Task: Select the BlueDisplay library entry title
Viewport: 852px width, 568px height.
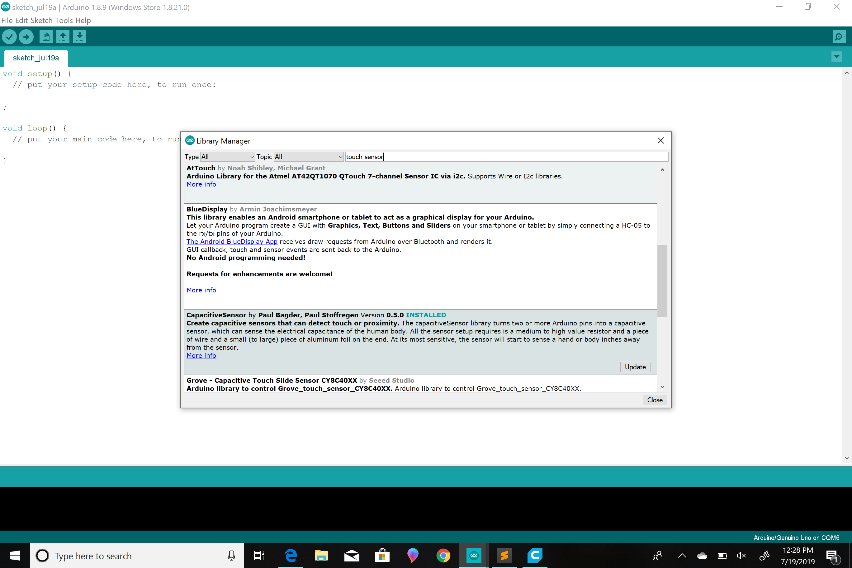Action: click(207, 209)
